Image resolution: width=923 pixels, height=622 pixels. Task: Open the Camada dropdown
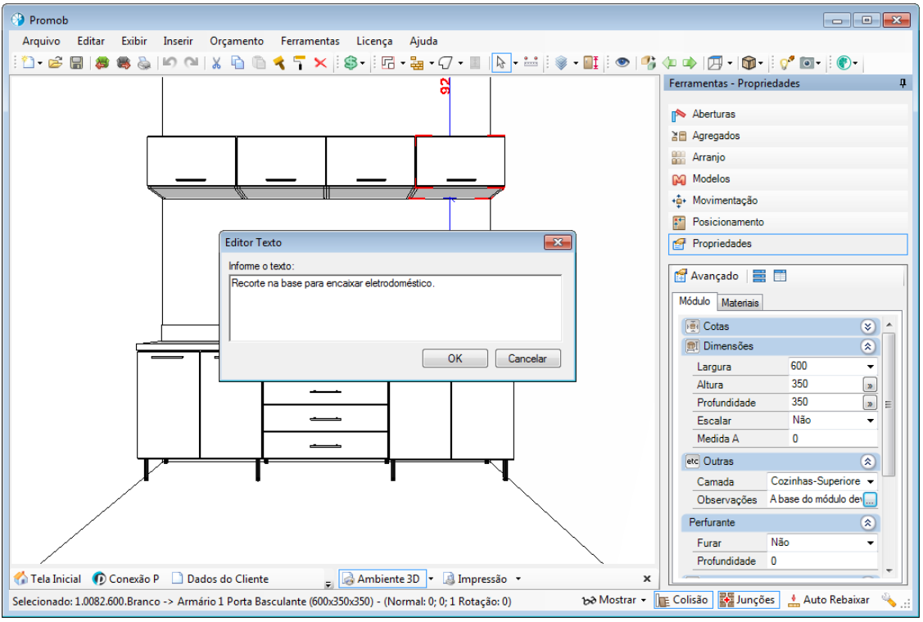[x=870, y=482]
